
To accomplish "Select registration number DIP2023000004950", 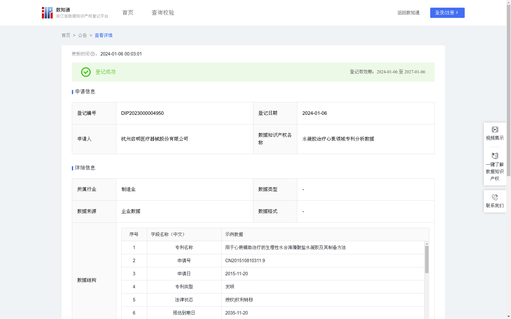I will (142, 113).
